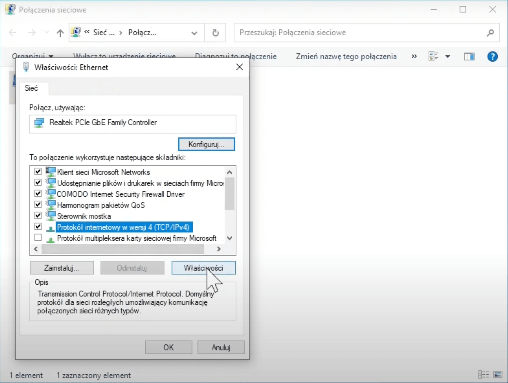
Task: Open Organizuj menu
Action: pos(33,56)
